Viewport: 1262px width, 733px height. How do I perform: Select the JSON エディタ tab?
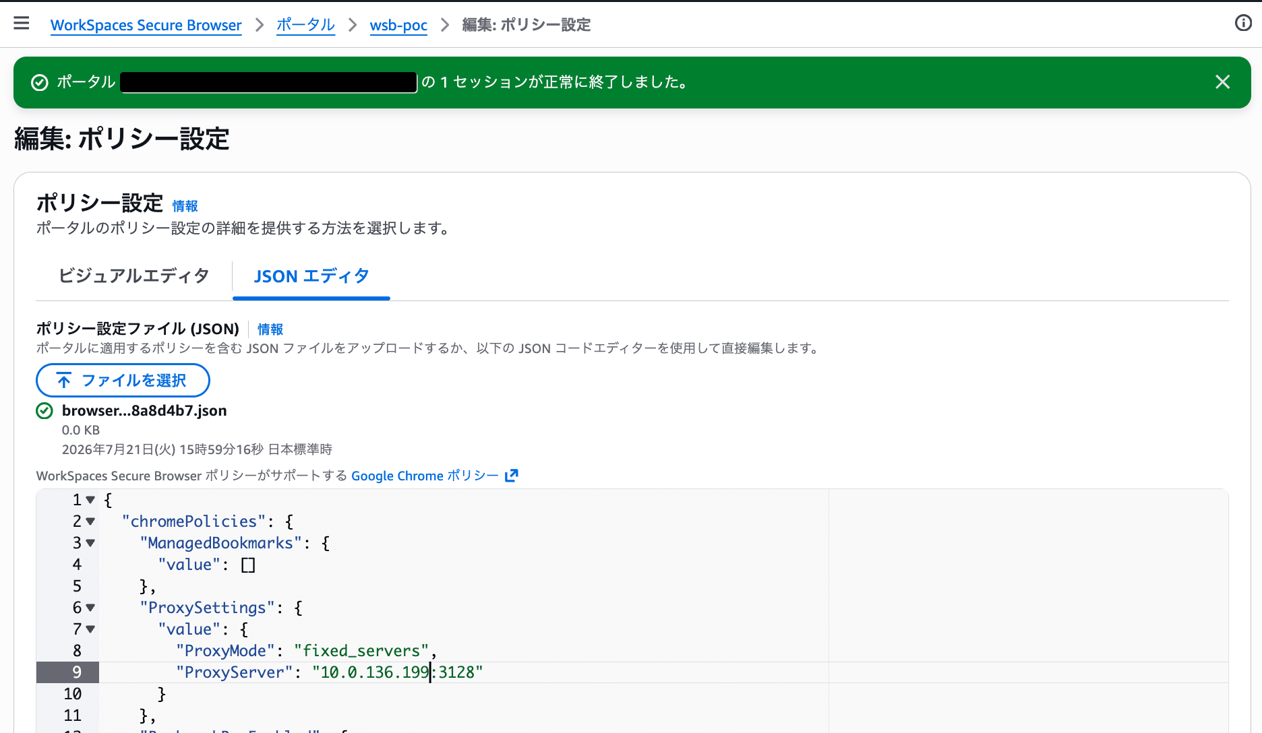pyautogui.click(x=311, y=276)
